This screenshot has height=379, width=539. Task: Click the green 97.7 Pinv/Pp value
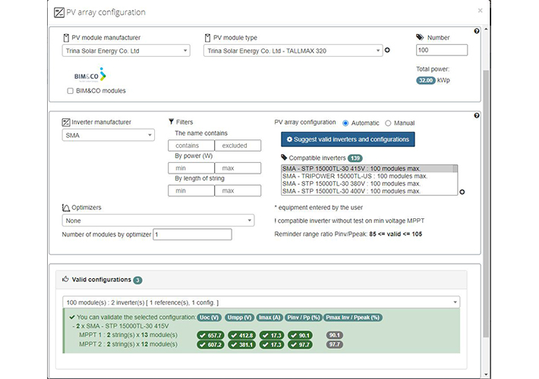click(300, 345)
